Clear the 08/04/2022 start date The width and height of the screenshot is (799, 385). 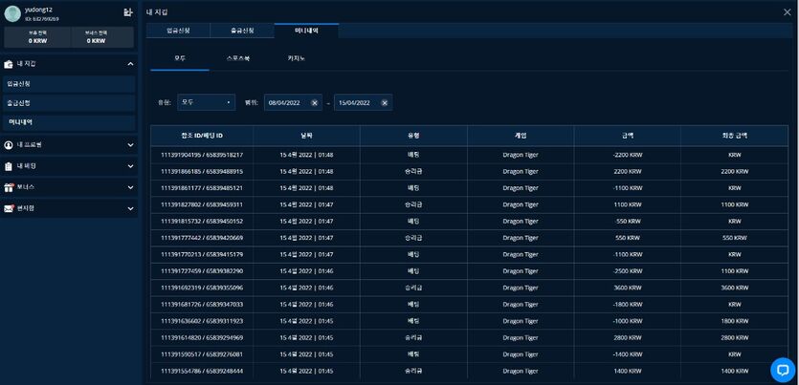pos(315,103)
